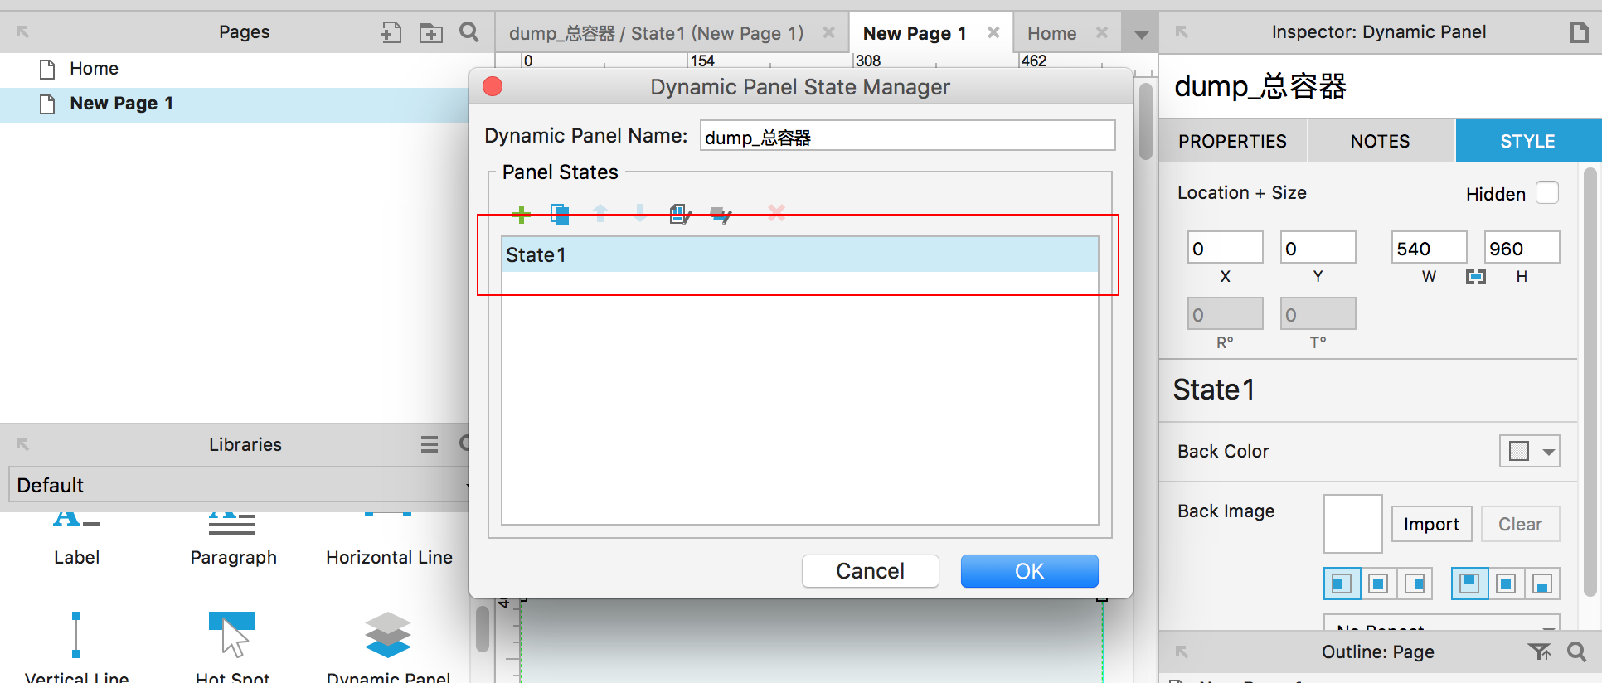This screenshot has height=683, width=1602.
Task: Switch to the Home canvas tab
Action: click(1051, 33)
